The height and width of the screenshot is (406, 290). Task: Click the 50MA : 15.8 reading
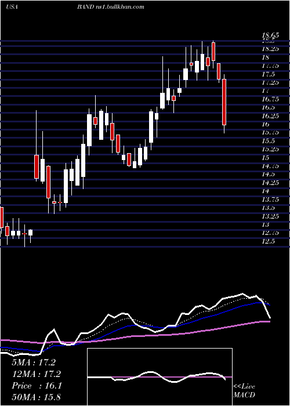click(36, 397)
